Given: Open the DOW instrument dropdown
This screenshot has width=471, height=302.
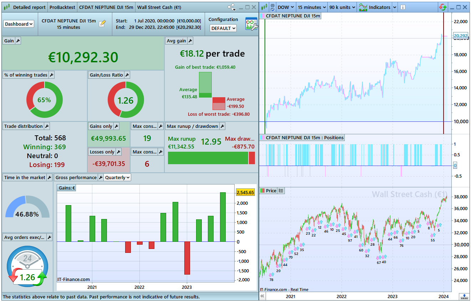Looking at the screenshot, I should (x=286, y=7).
